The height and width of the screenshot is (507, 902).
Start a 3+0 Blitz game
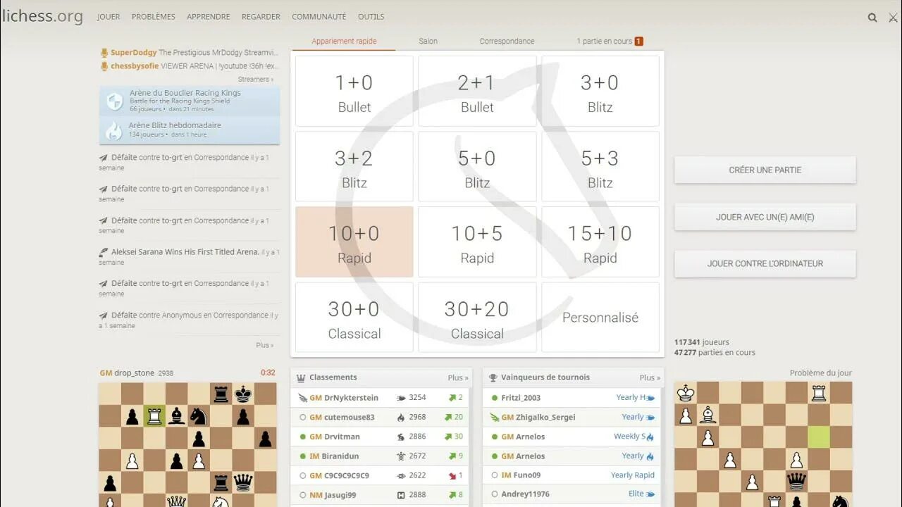[600, 92]
